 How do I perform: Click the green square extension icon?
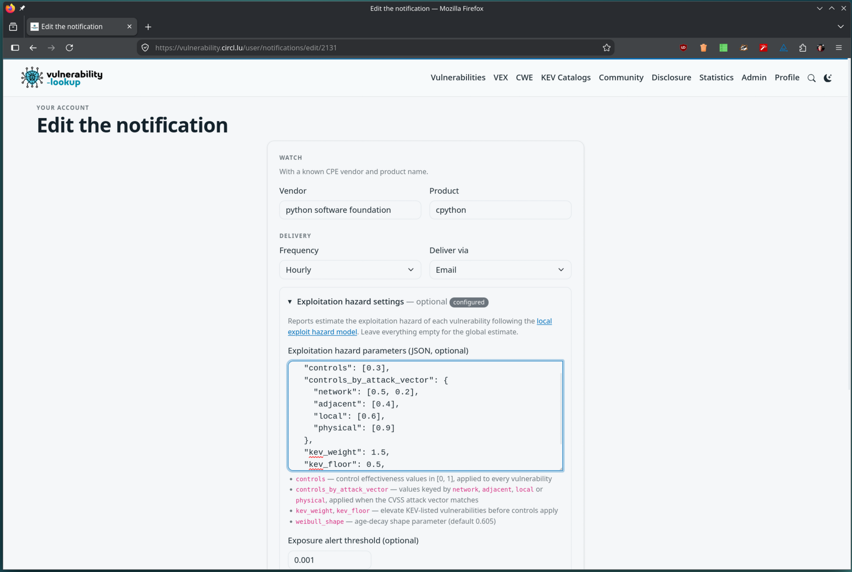click(x=723, y=48)
